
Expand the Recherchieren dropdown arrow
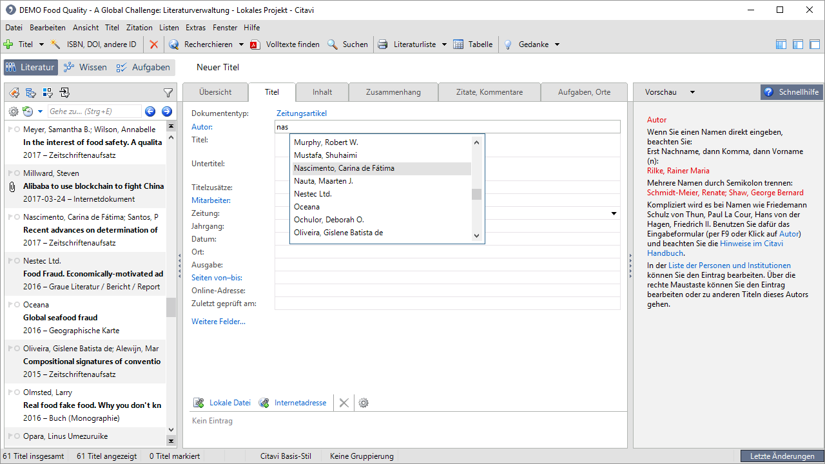(x=241, y=44)
